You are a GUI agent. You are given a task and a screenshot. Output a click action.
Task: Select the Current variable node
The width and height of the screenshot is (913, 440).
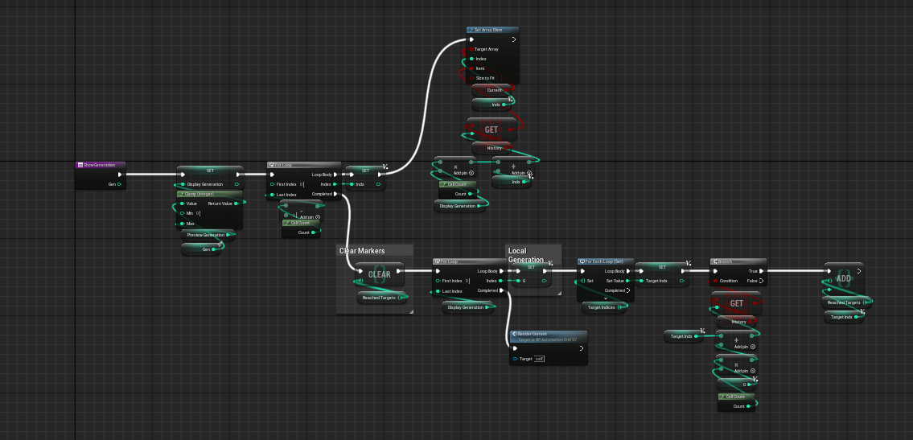[x=492, y=90]
